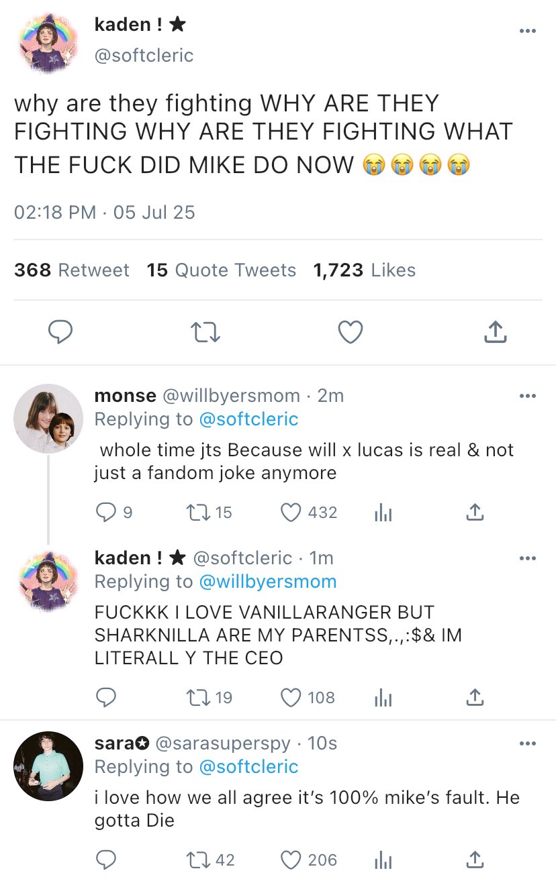The width and height of the screenshot is (556, 881).
Task: View the 15 Quote Tweets
Action: (x=221, y=270)
